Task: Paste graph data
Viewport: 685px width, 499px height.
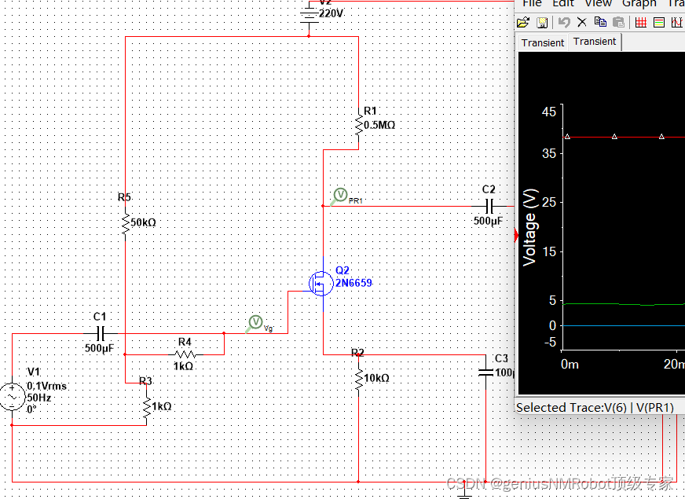Action: 618,22
